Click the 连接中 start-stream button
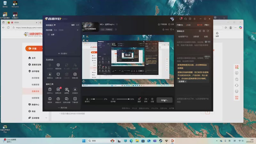The width and height of the screenshot is (256, 144). 164,100
